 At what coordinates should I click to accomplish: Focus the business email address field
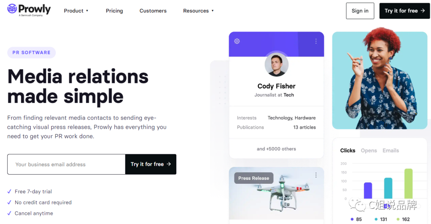point(66,164)
